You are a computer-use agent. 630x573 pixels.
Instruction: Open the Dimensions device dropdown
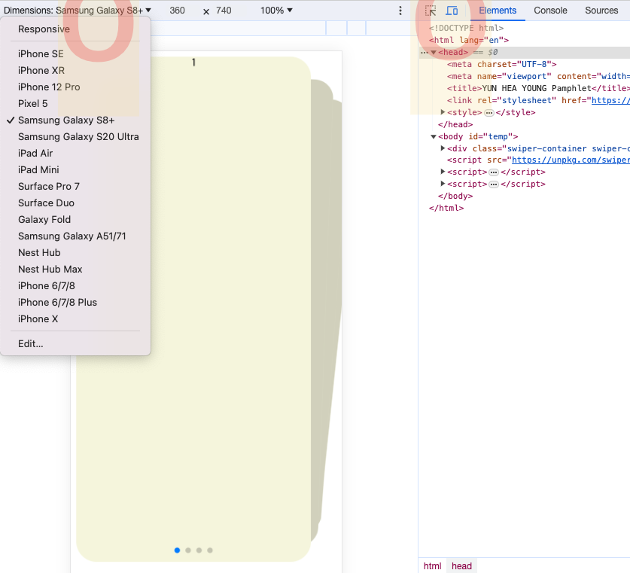pyautogui.click(x=77, y=11)
